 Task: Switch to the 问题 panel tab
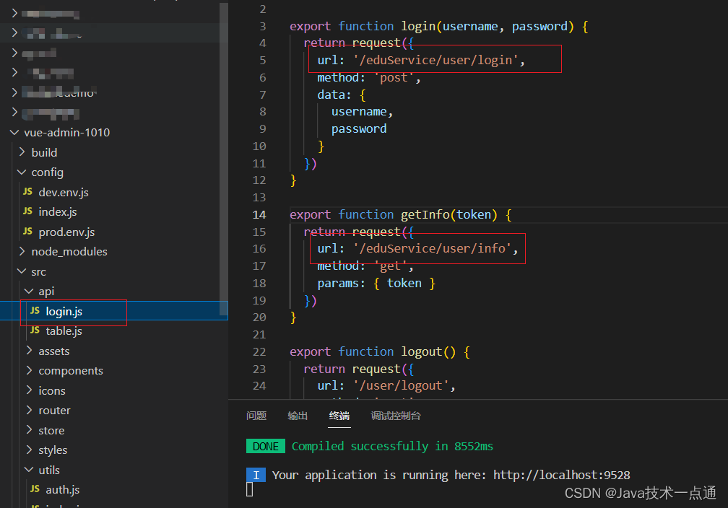[256, 416]
